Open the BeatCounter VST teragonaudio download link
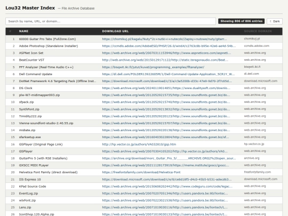 [165, 60]
